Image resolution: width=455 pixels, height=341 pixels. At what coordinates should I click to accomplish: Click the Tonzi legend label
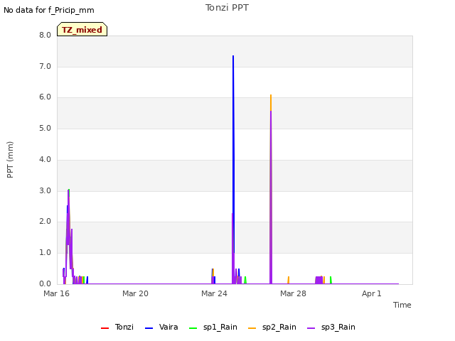click(124, 327)
